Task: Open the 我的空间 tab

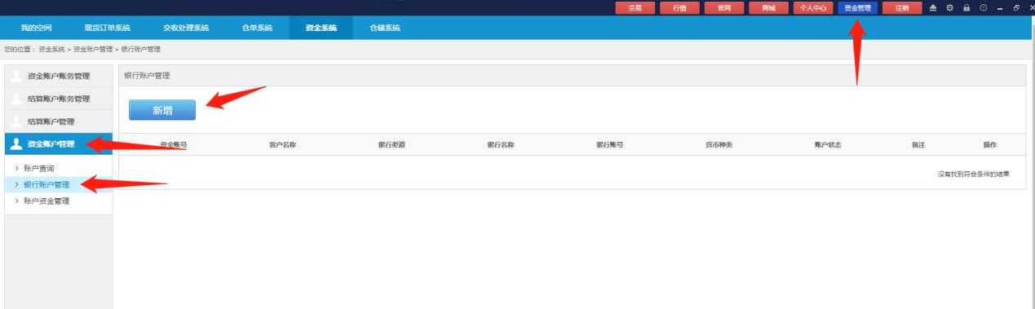Action: 36,29
